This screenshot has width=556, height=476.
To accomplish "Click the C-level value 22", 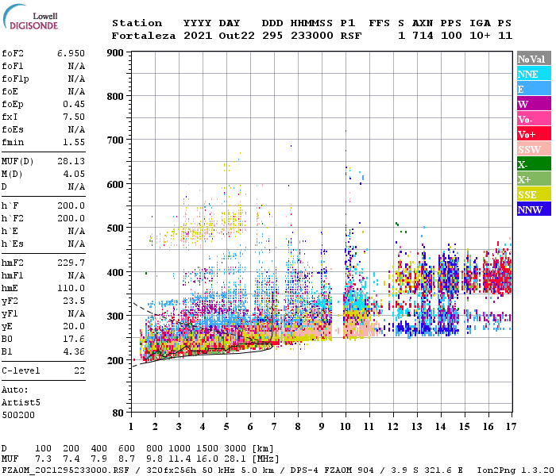I will [x=79, y=370].
